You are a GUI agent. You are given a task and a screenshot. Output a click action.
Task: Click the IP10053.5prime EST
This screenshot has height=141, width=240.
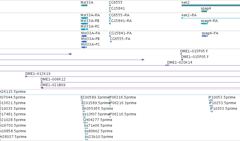pos(211,100)
